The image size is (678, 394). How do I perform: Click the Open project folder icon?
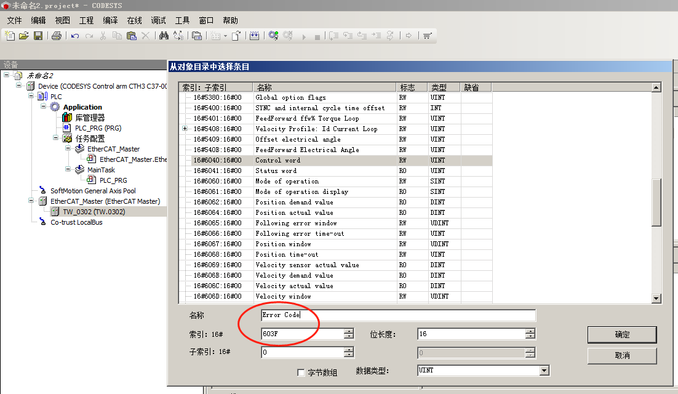point(24,36)
